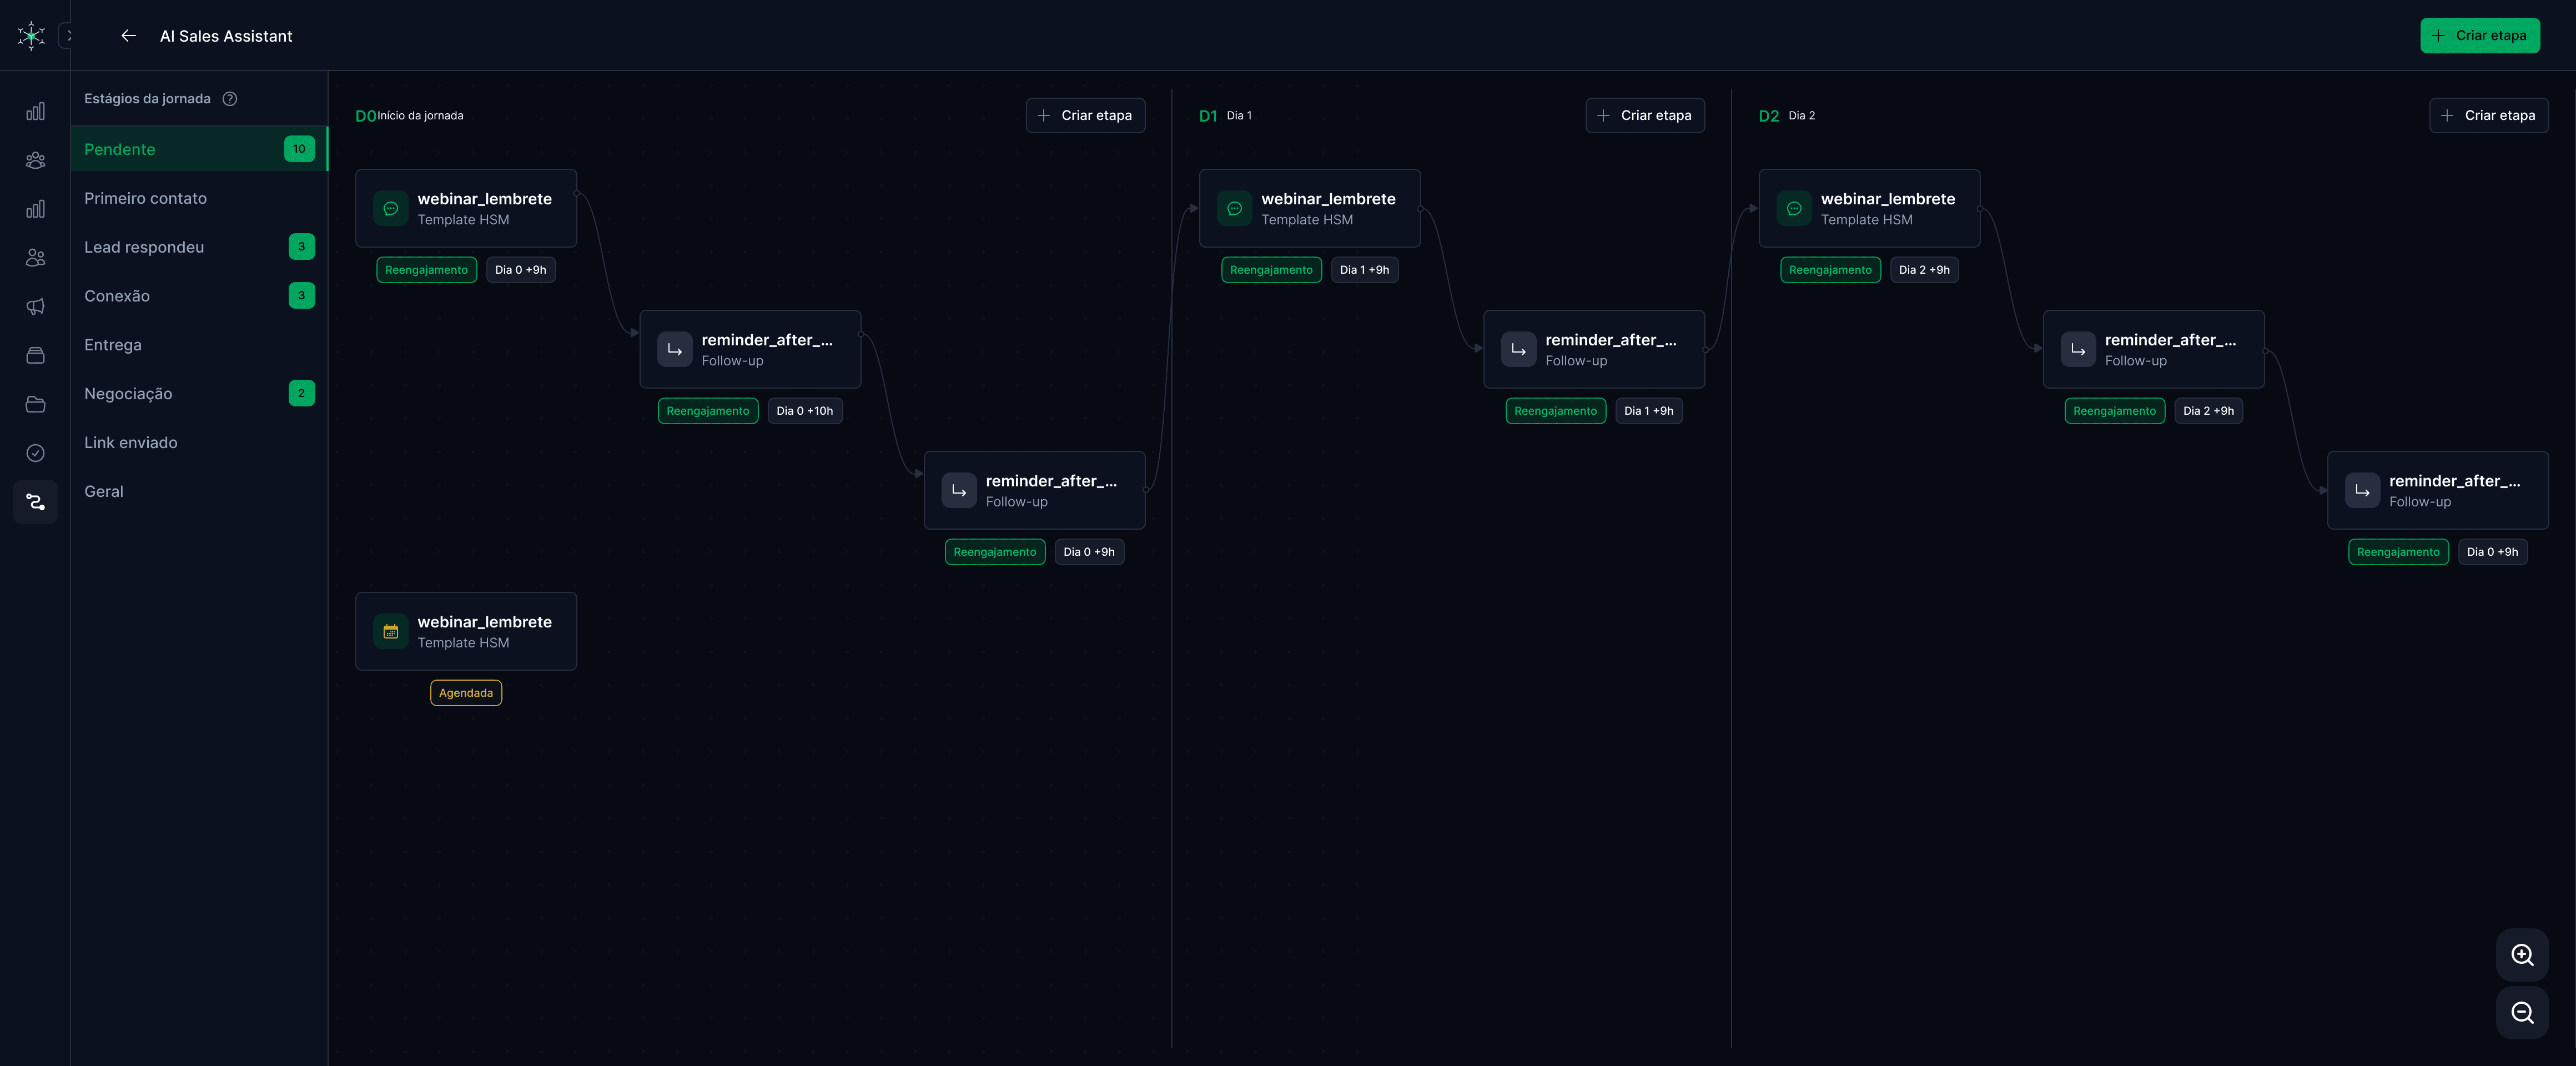
Task: Click the megaphone campaigns sidebar icon
Action: tap(35, 306)
